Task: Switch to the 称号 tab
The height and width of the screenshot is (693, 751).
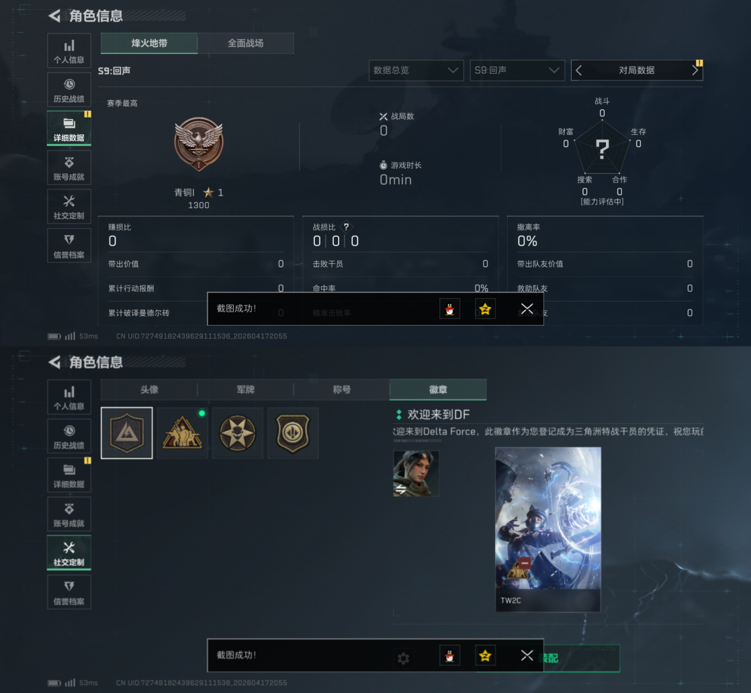Action: pyautogui.click(x=342, y=389)
